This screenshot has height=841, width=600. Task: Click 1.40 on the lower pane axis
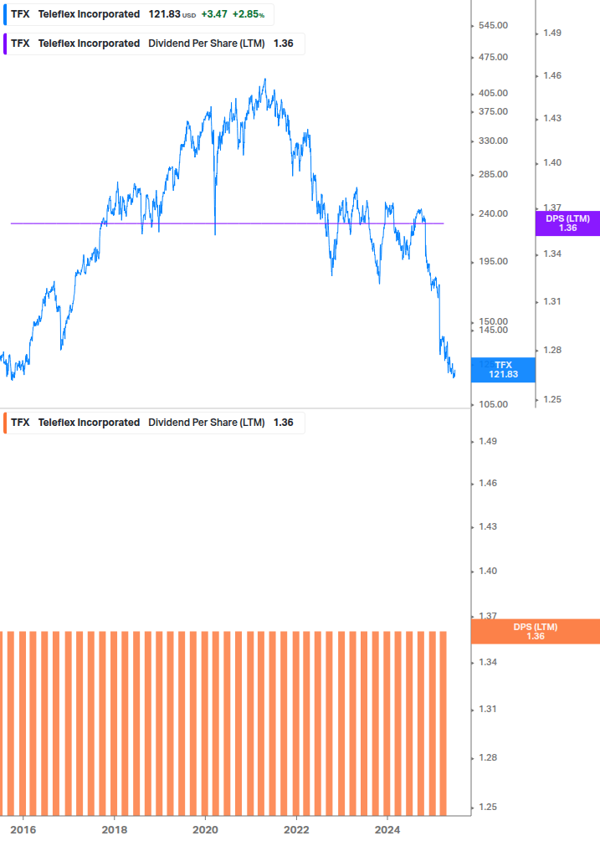488,572
